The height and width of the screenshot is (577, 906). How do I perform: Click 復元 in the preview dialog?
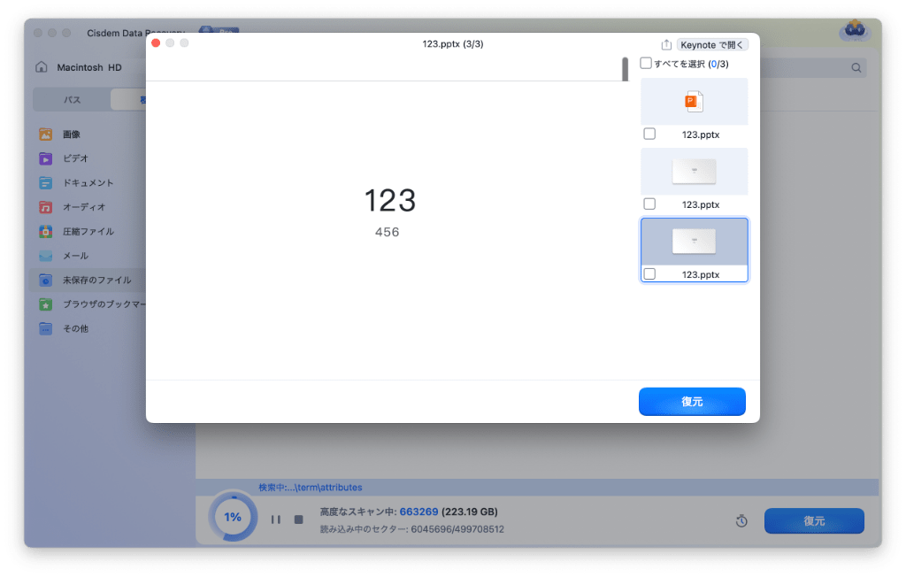(692, 401)
